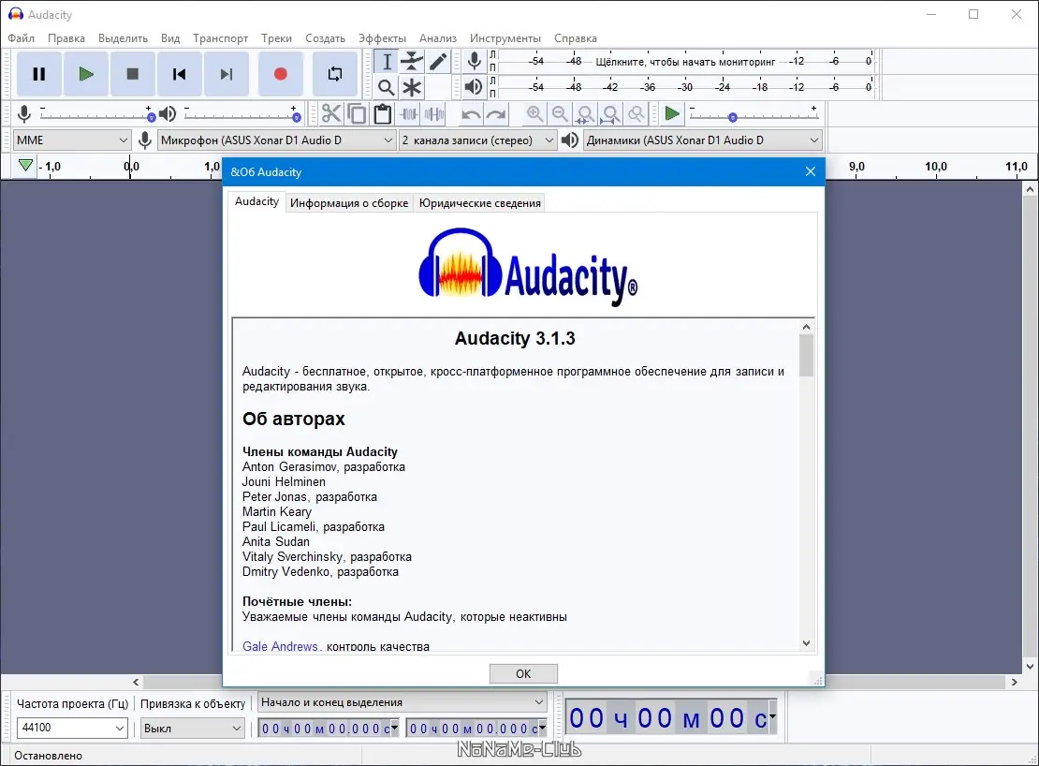
Task: Click Fit selection to width icon
Action: (x=585, y=114)
